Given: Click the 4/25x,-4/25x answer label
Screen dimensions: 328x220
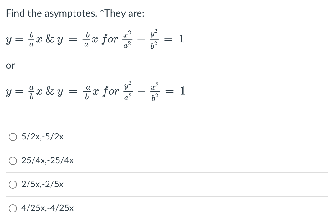Looking at the screenshot, I should pos(47,208).
